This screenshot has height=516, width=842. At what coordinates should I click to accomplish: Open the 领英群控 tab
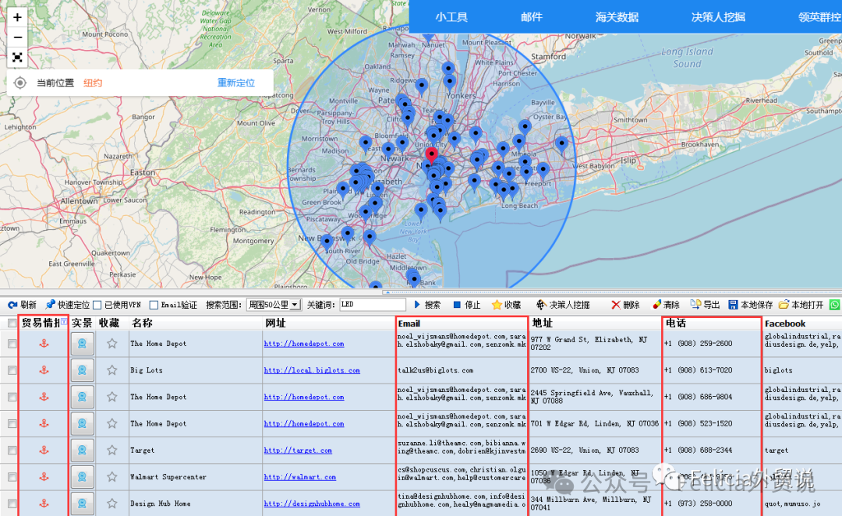[819, 17]
